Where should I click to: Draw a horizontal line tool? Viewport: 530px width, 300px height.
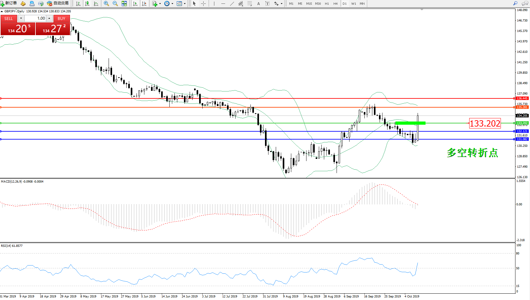coord(223,3)
